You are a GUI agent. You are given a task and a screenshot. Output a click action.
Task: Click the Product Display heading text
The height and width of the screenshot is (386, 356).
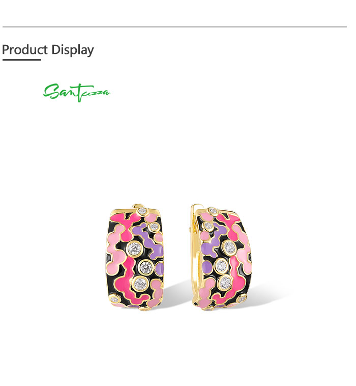(x=48, y=50)
